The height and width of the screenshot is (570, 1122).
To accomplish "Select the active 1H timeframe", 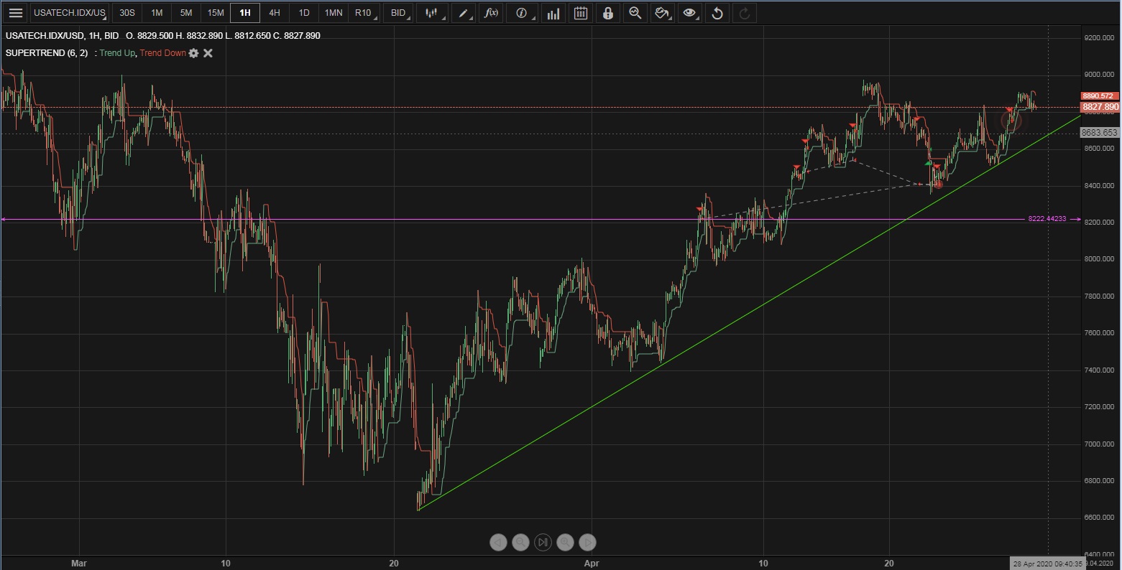I will 245,13.
